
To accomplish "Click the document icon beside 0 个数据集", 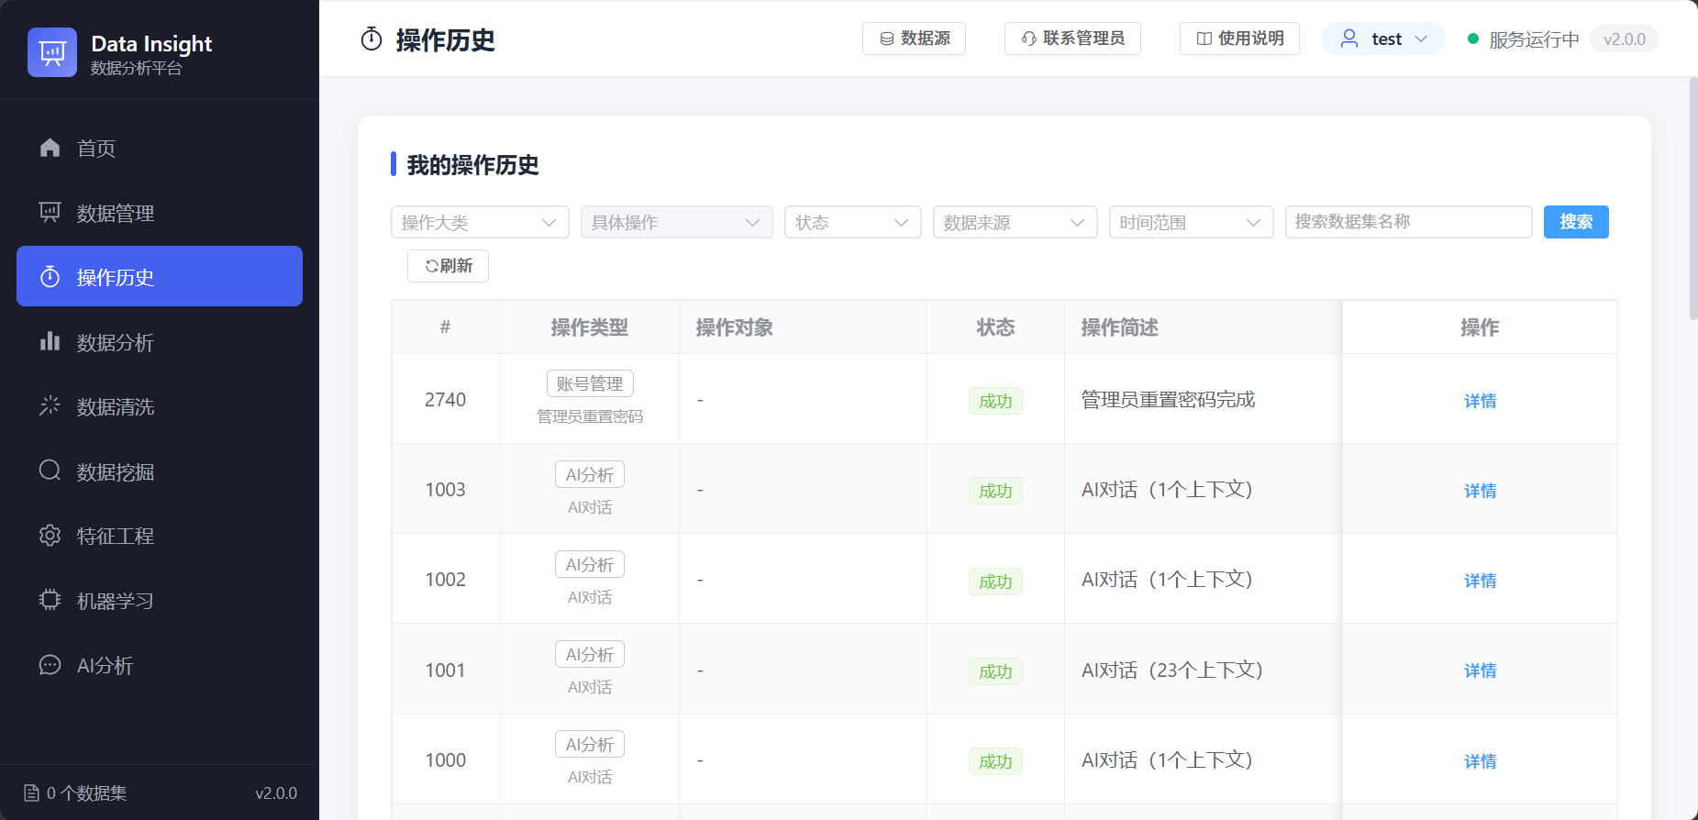I will [32, 792].
